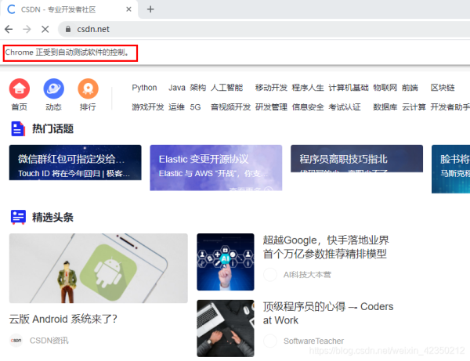470x361 pixels.
Task: Click the 热门话题 section icon
Action: (18, 129)
